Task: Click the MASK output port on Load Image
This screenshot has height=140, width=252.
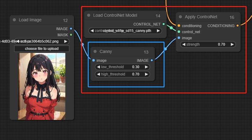Action: (71, 35)
